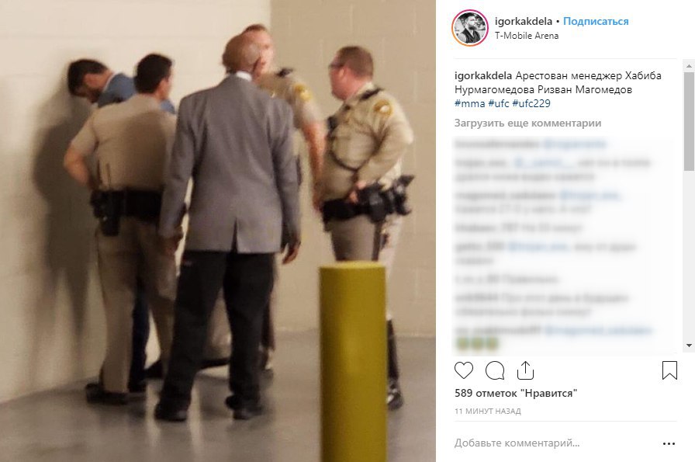Click the comments scrollbar down arrow
695x462 pixels.
(x=689, y=345)
